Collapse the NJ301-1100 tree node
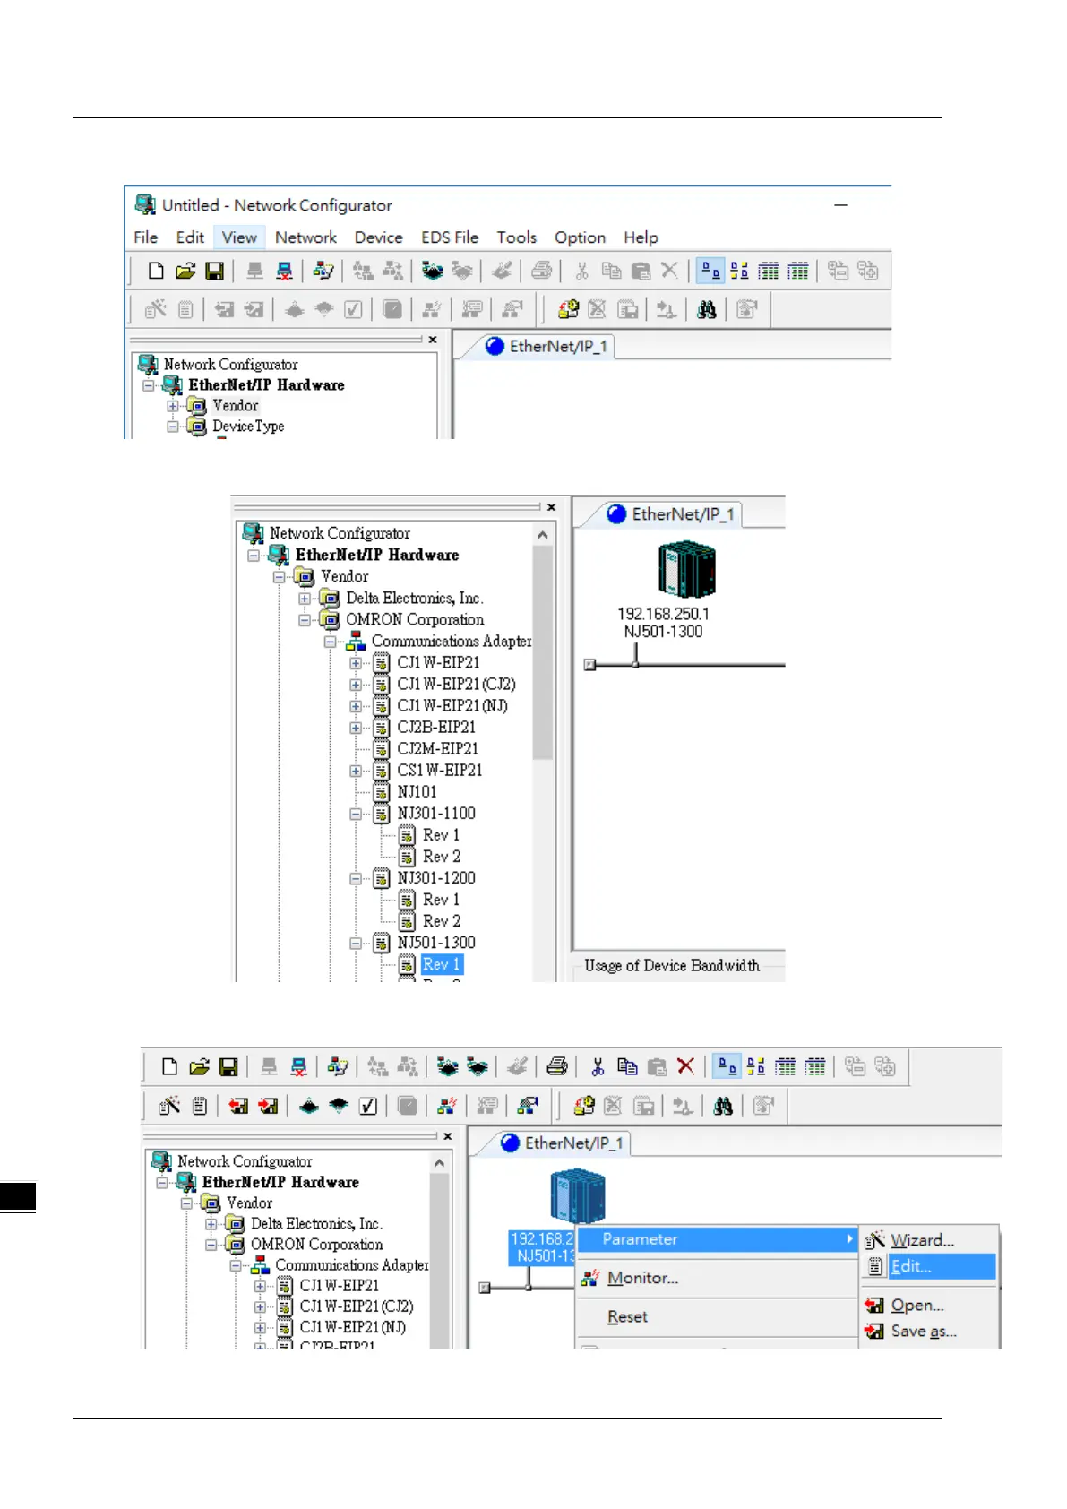Image resolution: width=1067 pixels, height=1509 pixels. [x=356, y=814]
